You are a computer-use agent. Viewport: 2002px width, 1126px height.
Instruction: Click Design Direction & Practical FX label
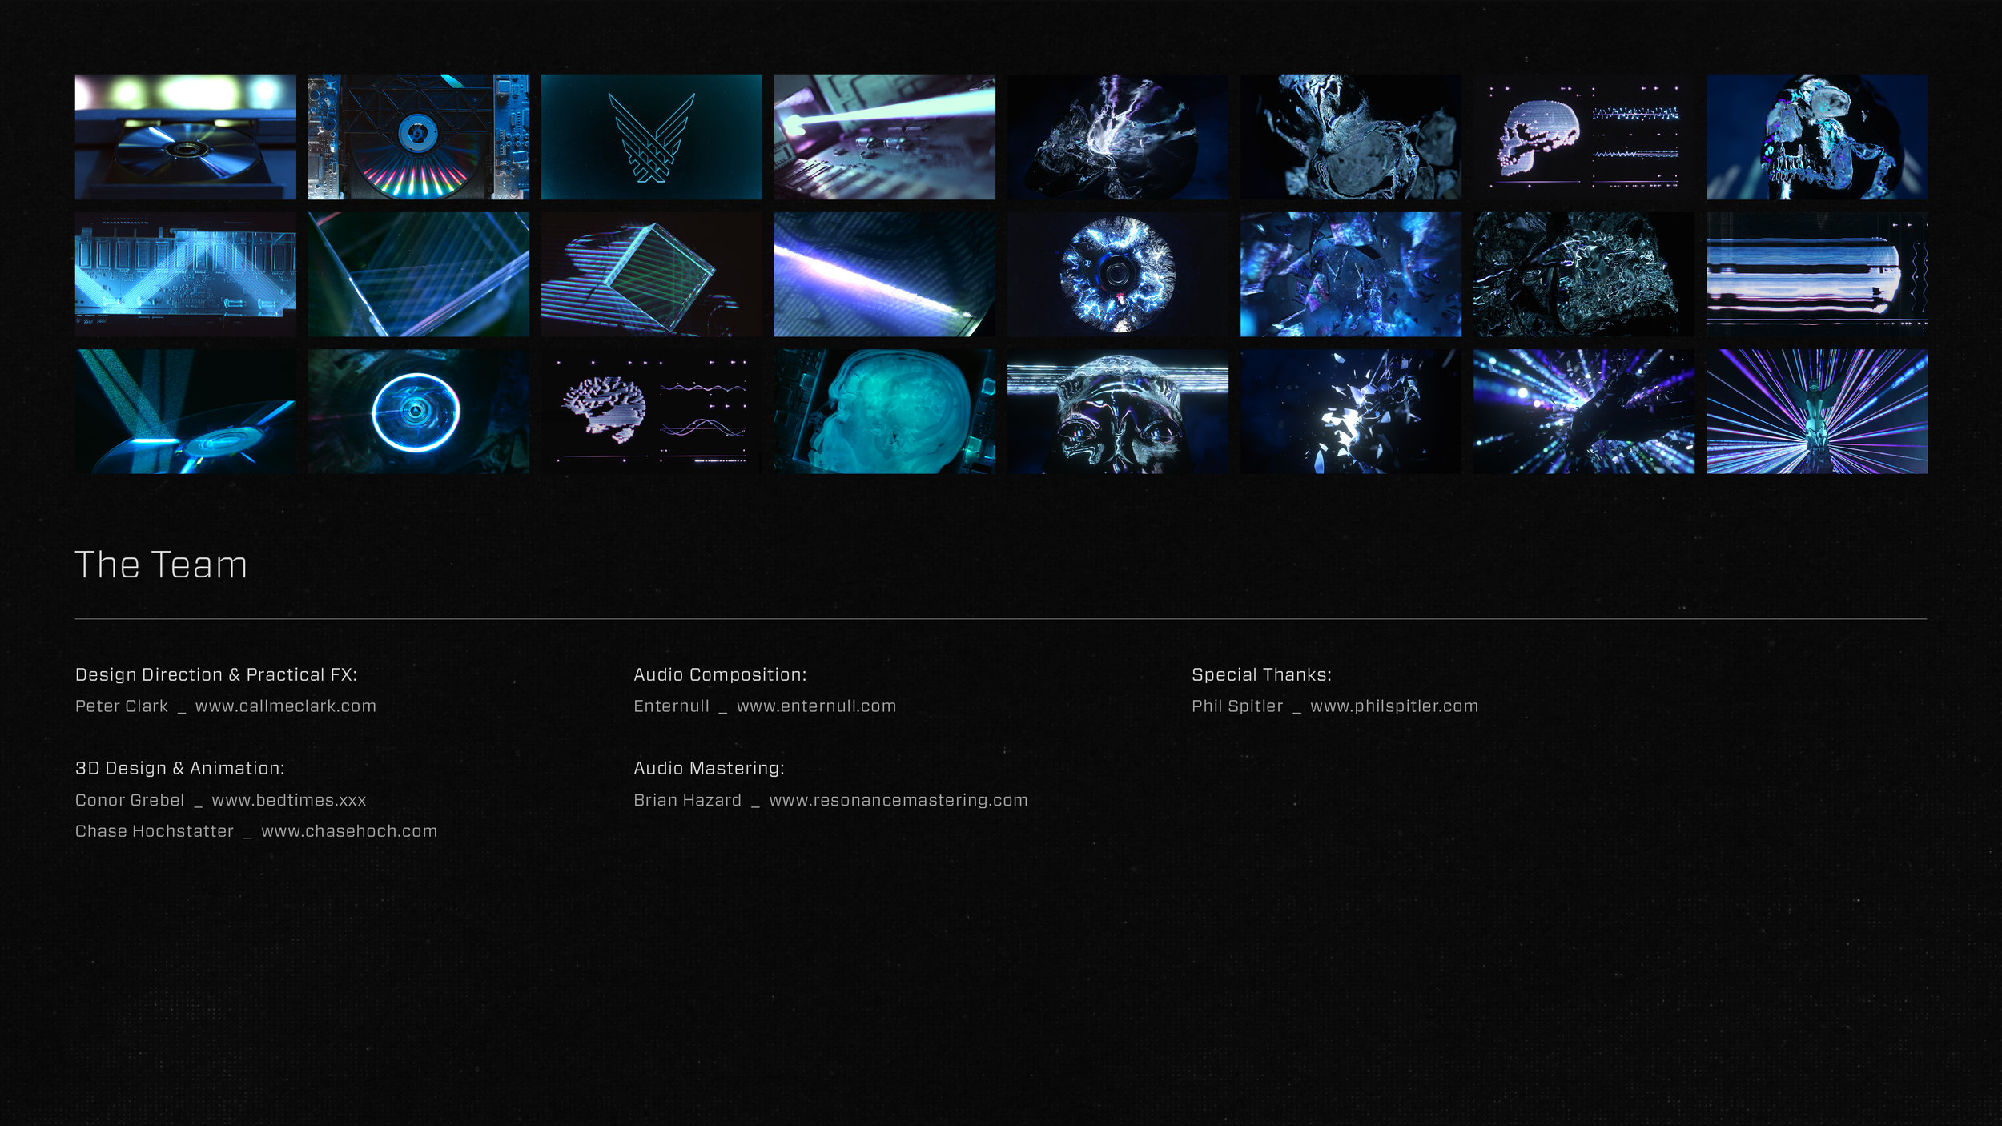(x=216, y=674)
